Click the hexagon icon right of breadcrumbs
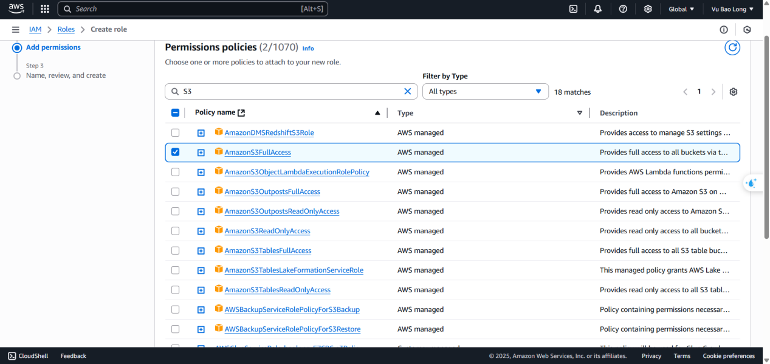Viewport: 770px width, 364px height. 747,30
